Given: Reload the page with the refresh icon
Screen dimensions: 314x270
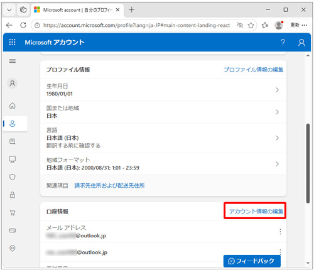Looking at the screenshot, I should pyautogui.click(x=23, y=25).
